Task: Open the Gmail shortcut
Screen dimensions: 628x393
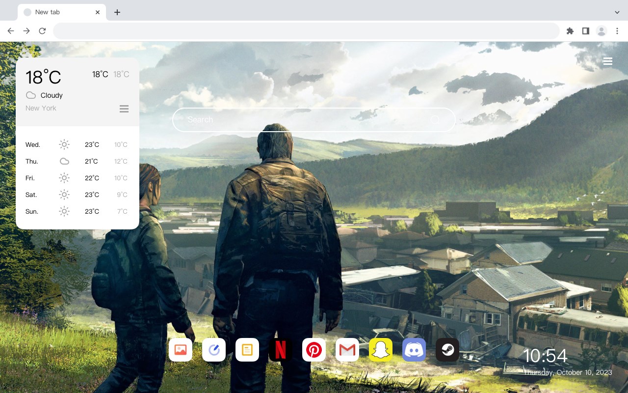Action: 347,350
